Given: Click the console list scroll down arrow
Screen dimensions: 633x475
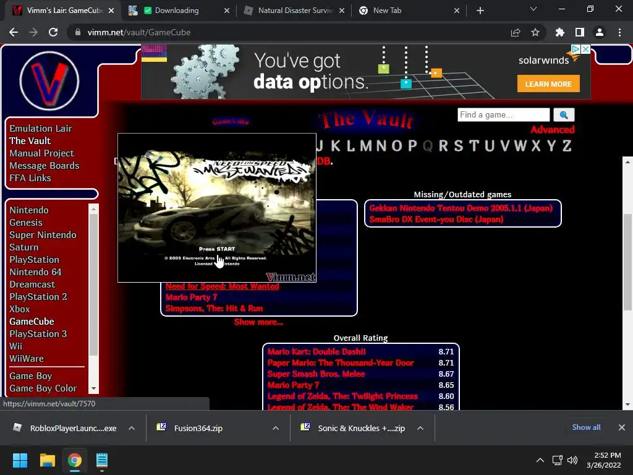Looking at the screenshot, I should (94, 388).
